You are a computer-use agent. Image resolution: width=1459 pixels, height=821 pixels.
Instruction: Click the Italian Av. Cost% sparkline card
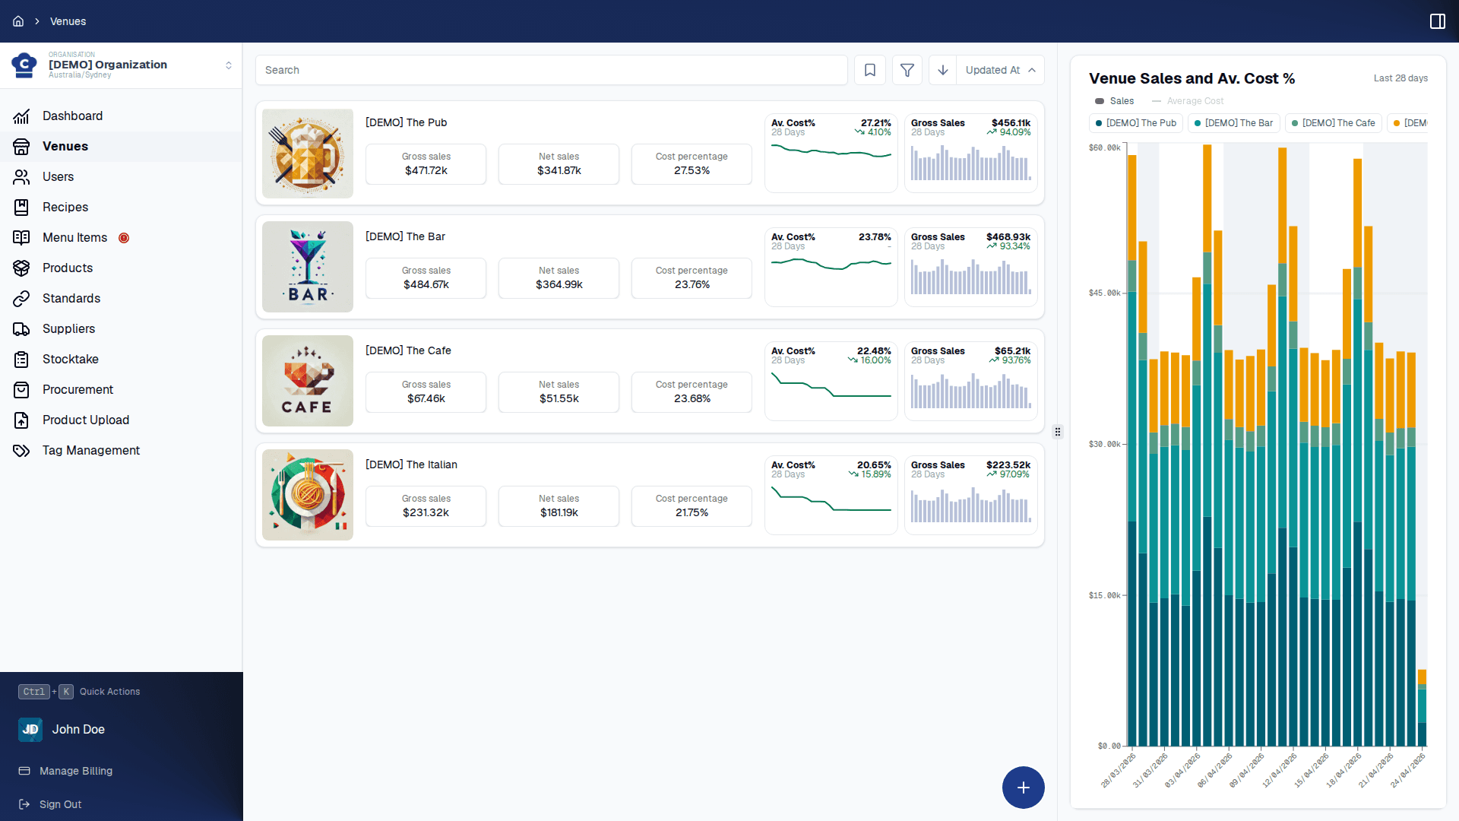[831, 495]
